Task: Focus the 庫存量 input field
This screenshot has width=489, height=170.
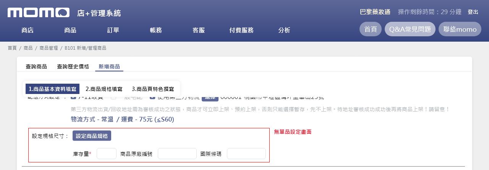Action: tap(107, 154)
